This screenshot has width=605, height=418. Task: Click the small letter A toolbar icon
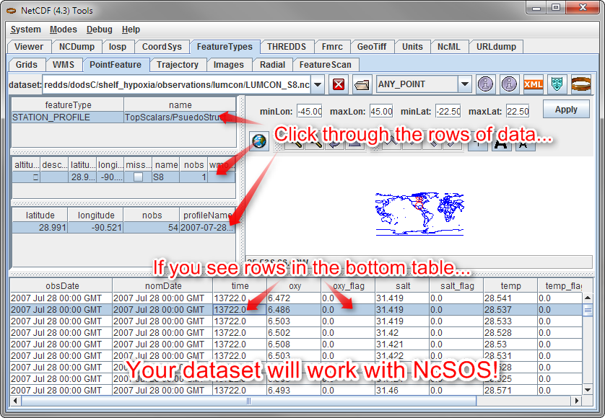pos(523,144)
